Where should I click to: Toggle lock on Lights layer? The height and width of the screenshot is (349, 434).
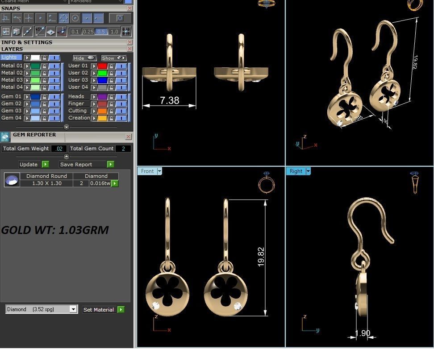point(44,58)
